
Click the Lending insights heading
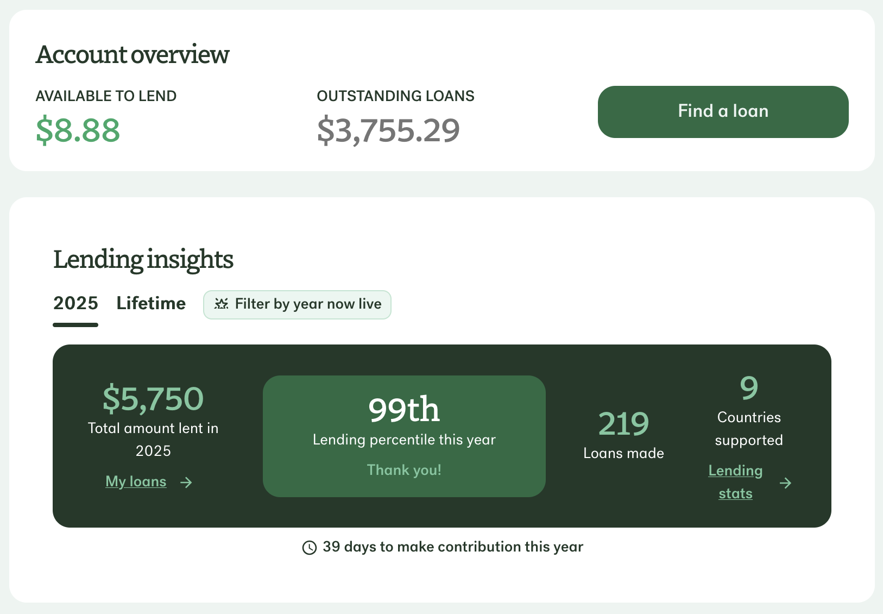point(143,260)
